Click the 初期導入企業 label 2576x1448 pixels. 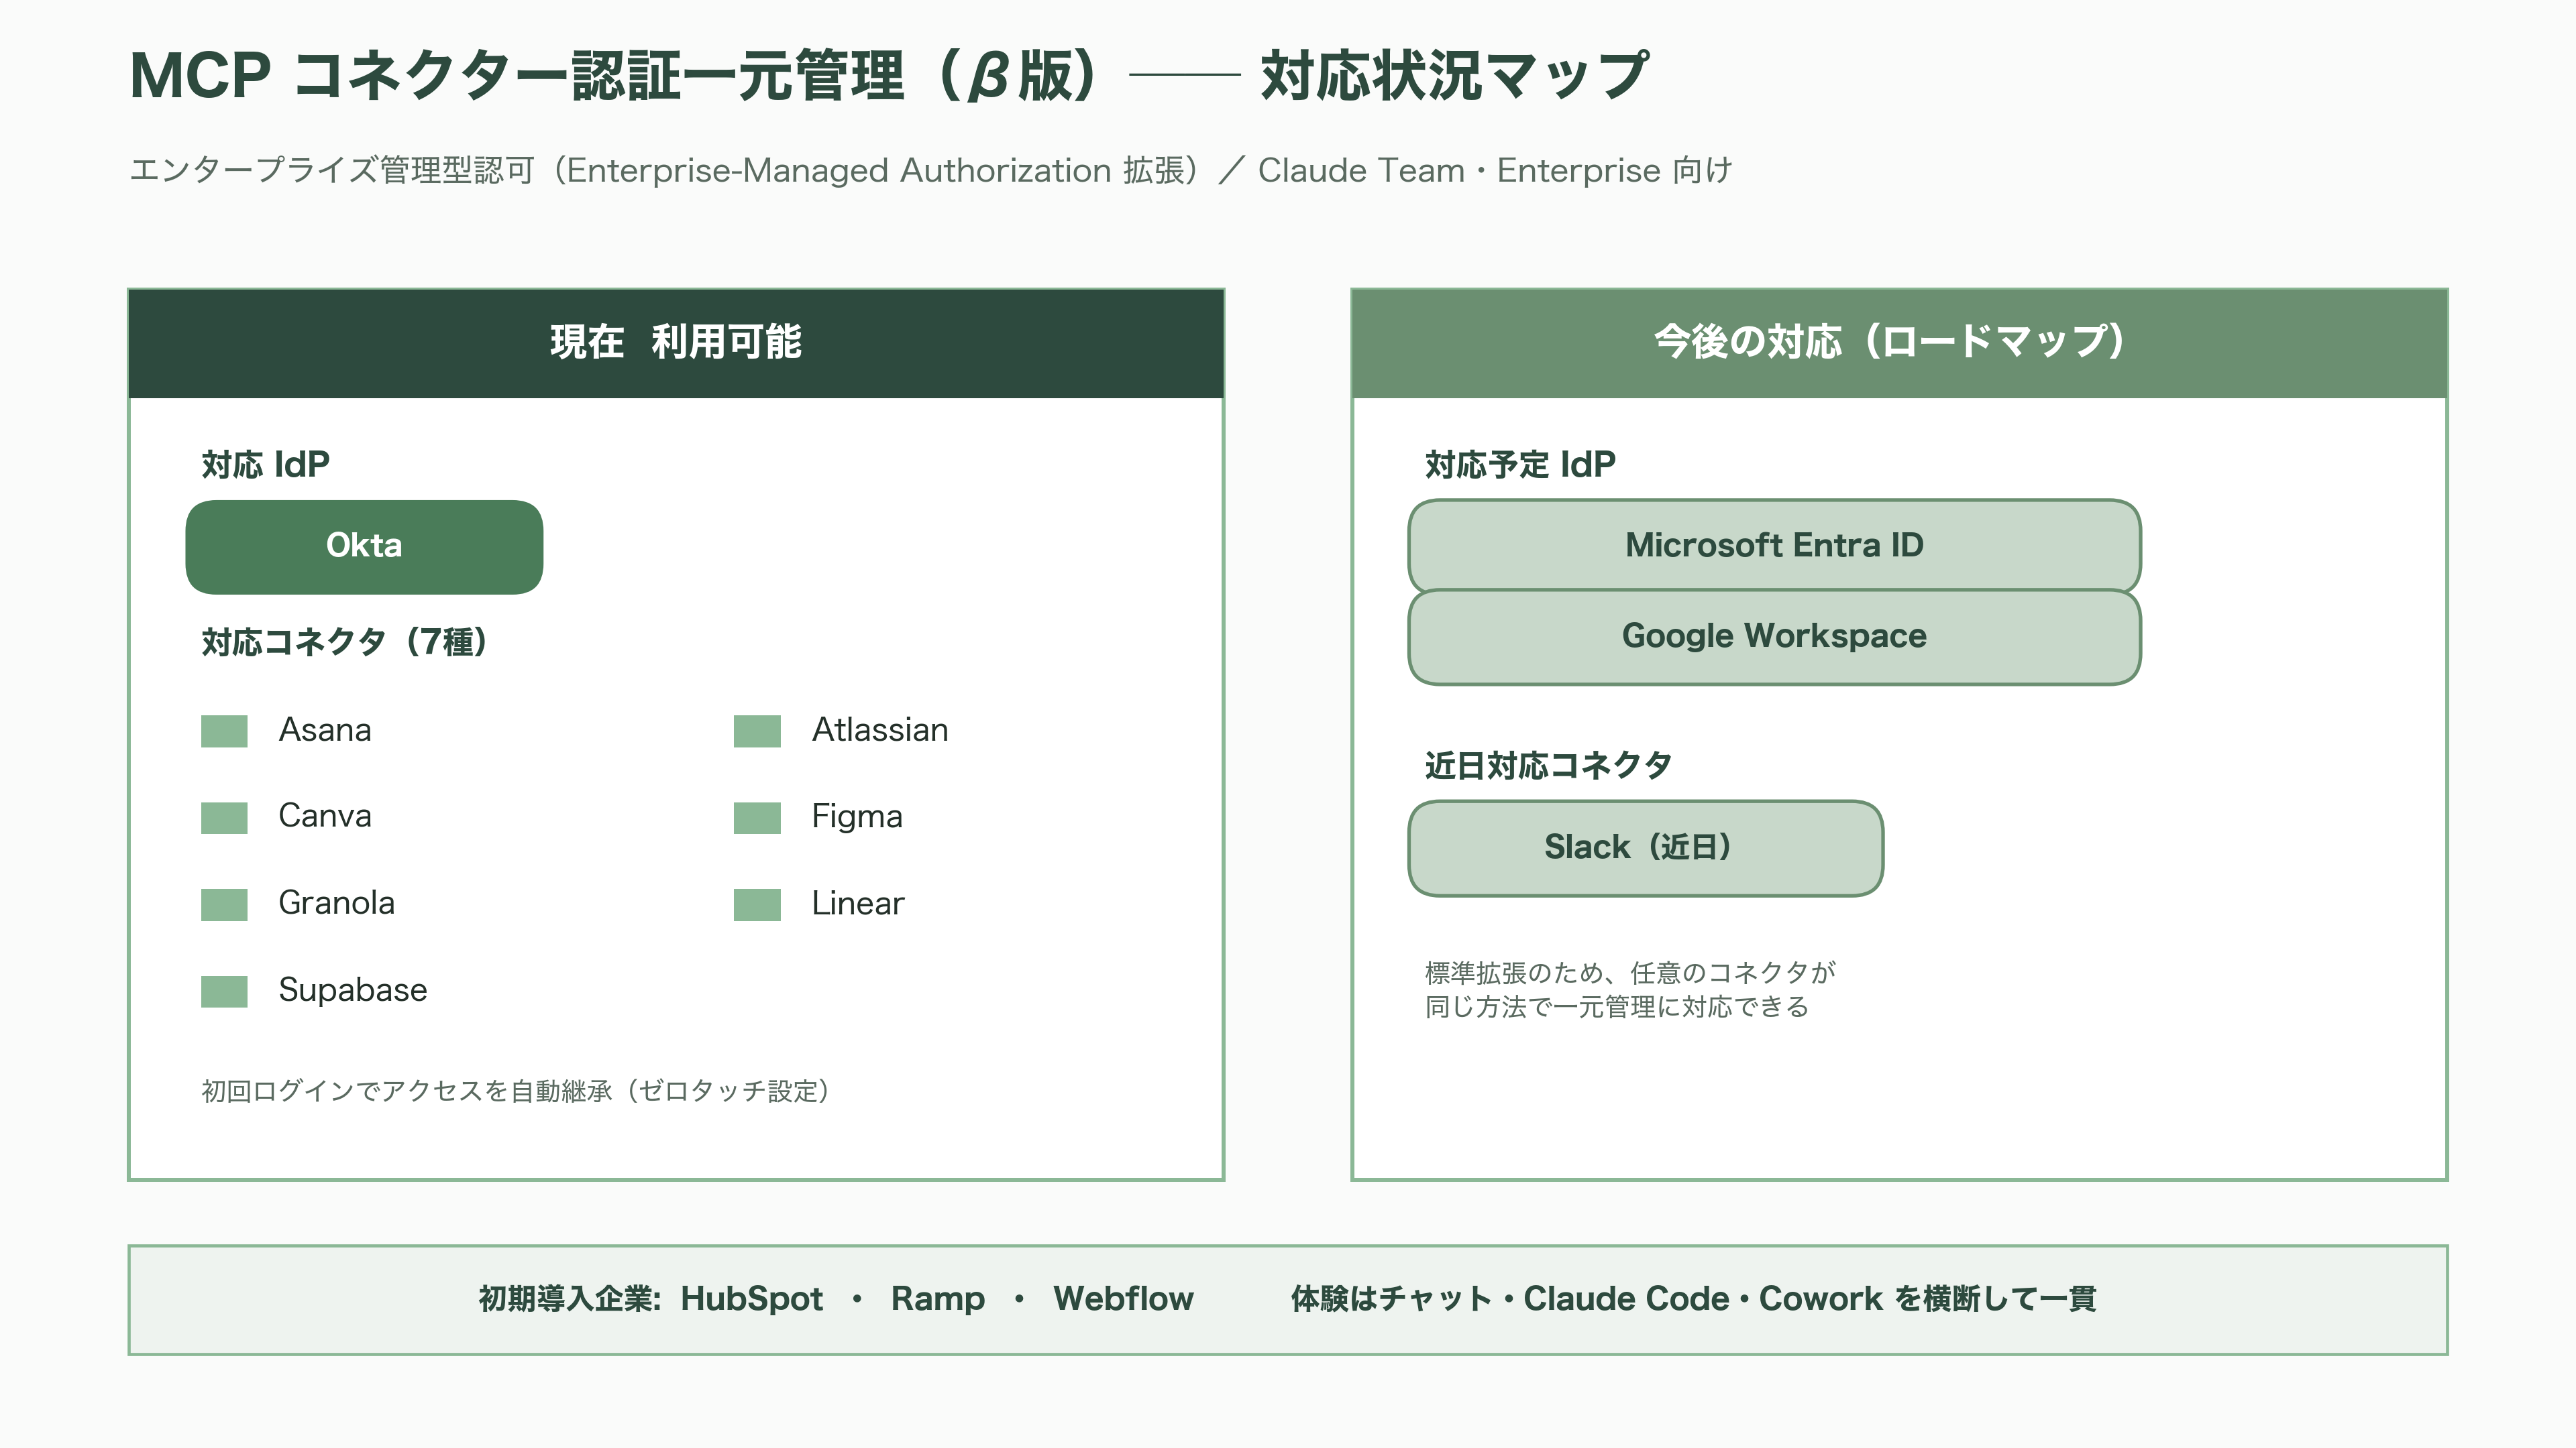click(569, 1299)
